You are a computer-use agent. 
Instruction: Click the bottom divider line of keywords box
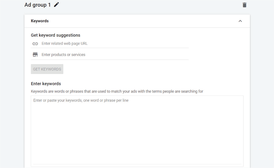(137, 164)
